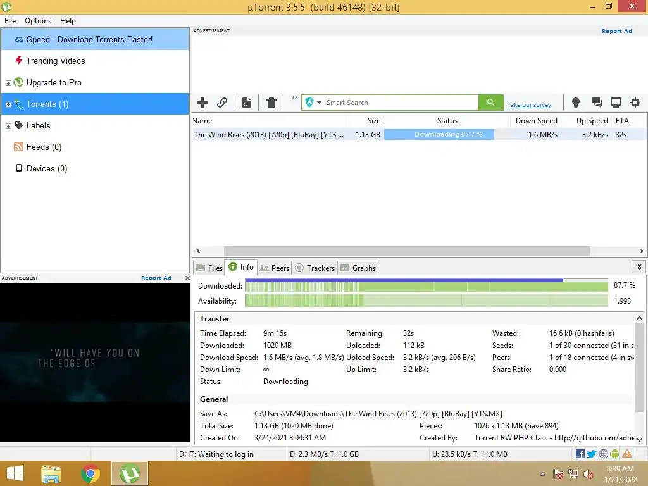Image resolution: width=648 pixels, height=486 pixels.
Task: Click the Add Torrent plus icon
Action: (202, 103)
